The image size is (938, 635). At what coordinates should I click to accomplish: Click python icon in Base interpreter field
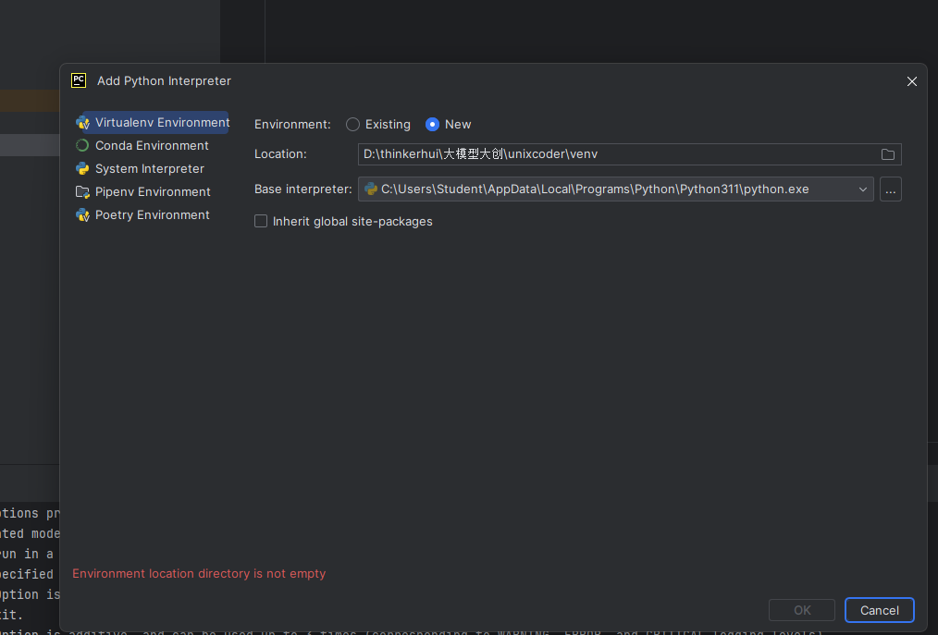tap(371, 189)
